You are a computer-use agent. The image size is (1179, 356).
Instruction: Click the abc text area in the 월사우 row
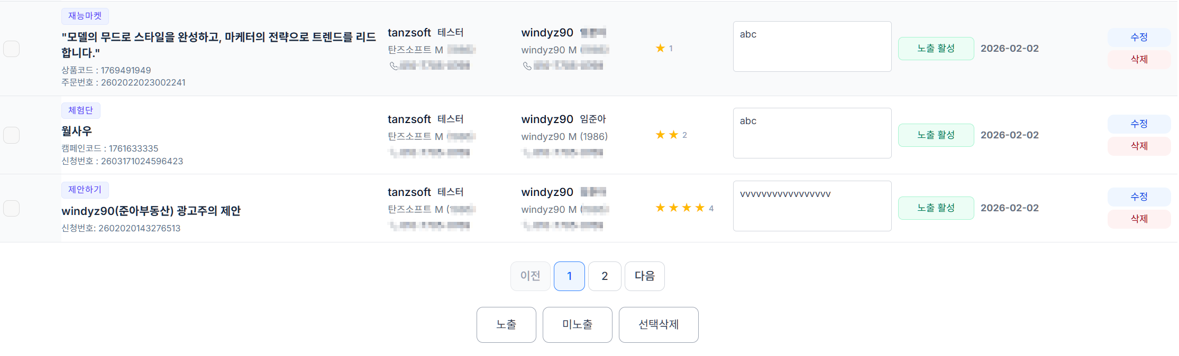point(812,133)
